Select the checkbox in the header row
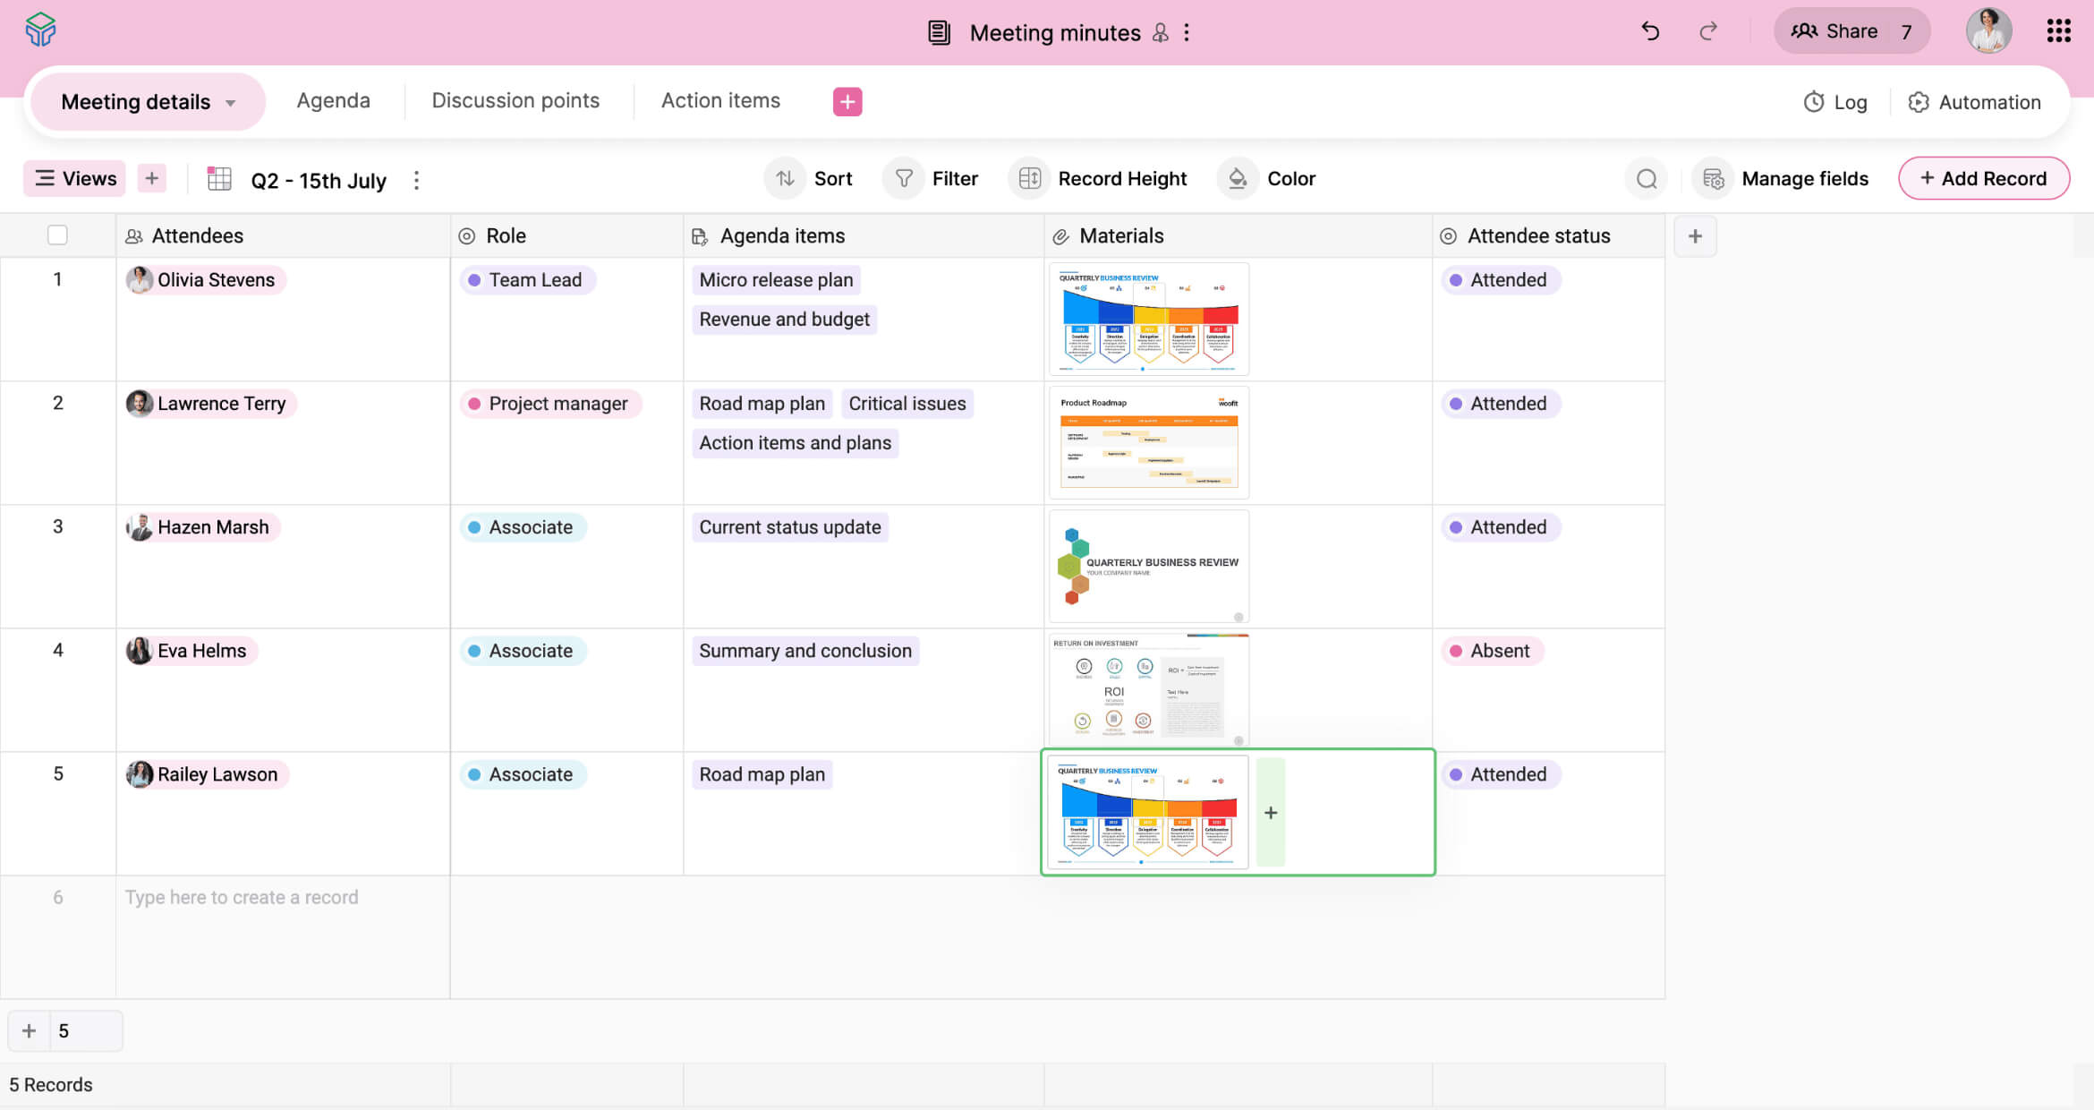The image size is (2094, 1110). pyautogui.click(x=57, y=235)
